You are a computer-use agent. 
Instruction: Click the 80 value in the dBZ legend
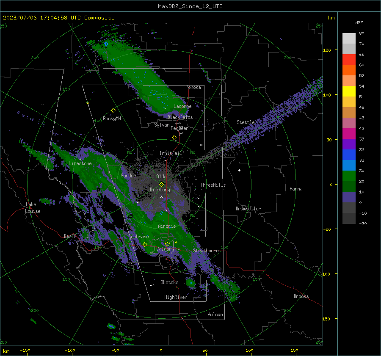click(362, 33)
